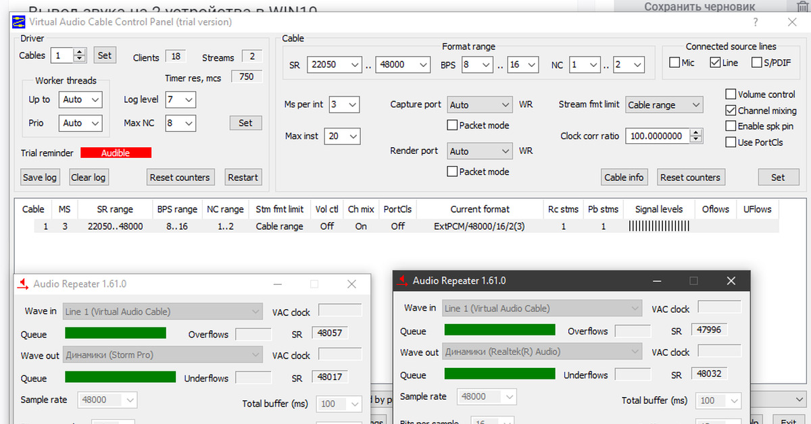
Task: Click the Timer res value 750
Action: point(247,76)
